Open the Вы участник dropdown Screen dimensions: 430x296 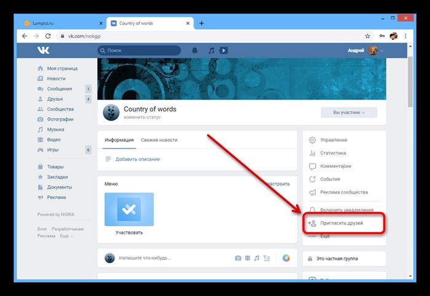tap(349, 112)
